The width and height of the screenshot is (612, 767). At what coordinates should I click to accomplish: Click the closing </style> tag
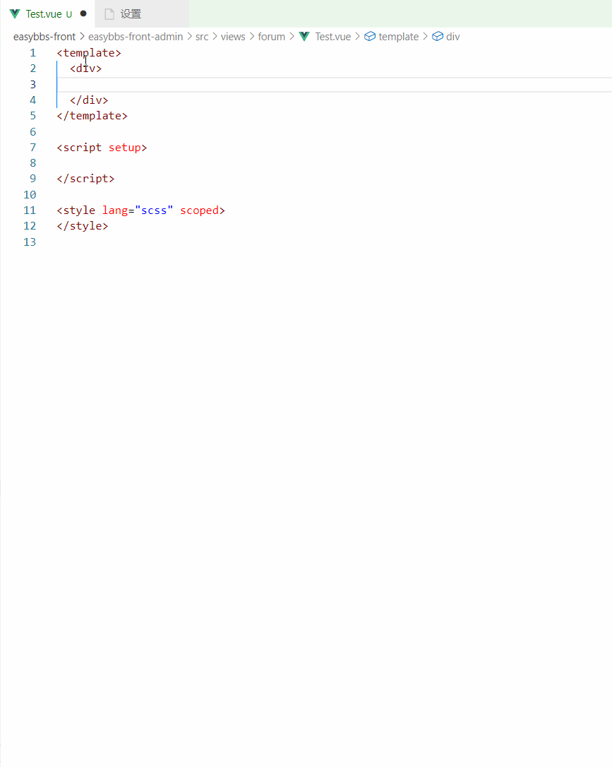[x=82, y=226]
